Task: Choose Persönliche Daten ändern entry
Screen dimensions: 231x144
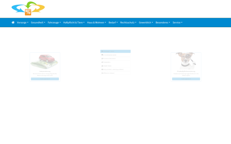Action: (x=115, y=58)
